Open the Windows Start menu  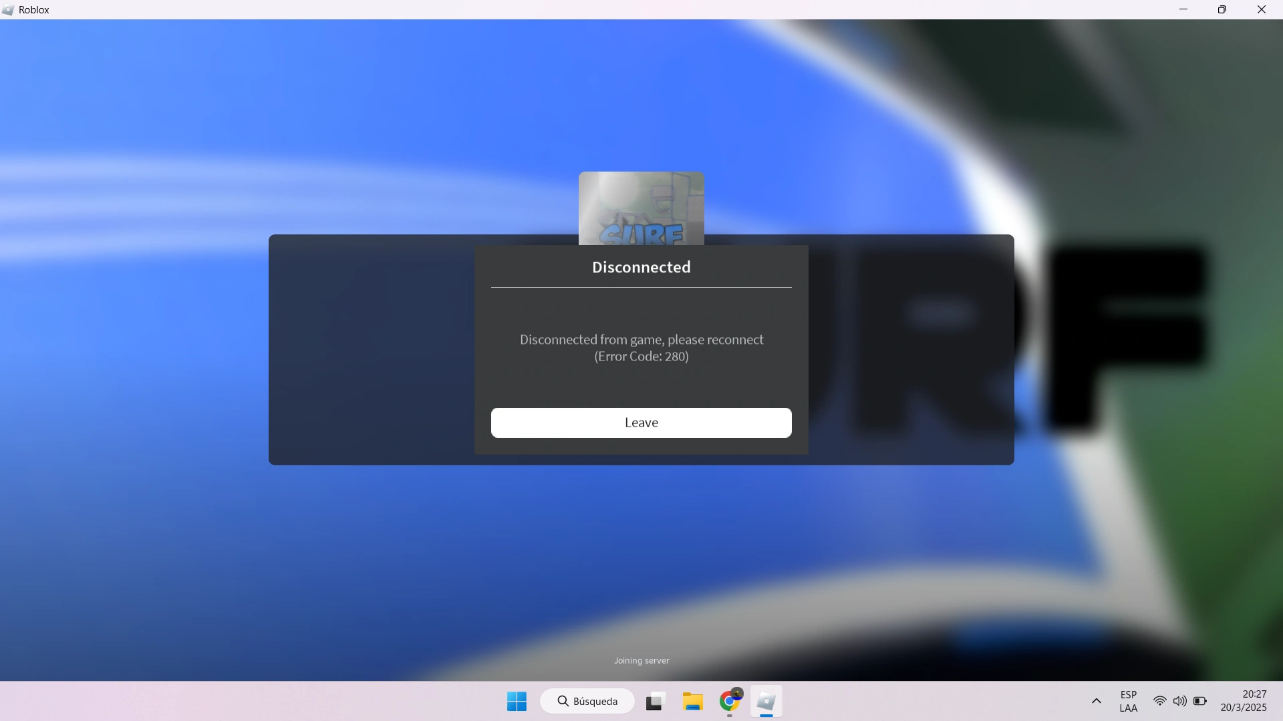pyautogui.click(x=517, y=701)
